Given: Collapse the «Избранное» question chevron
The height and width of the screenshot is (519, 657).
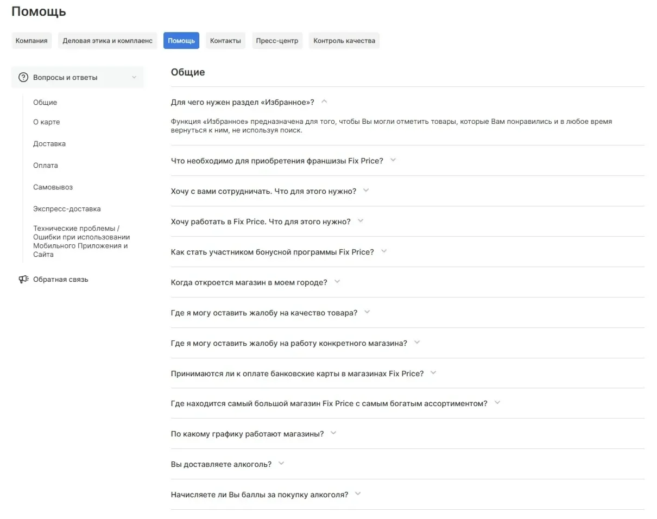Looking at the screenshot, I should point(324,101).
